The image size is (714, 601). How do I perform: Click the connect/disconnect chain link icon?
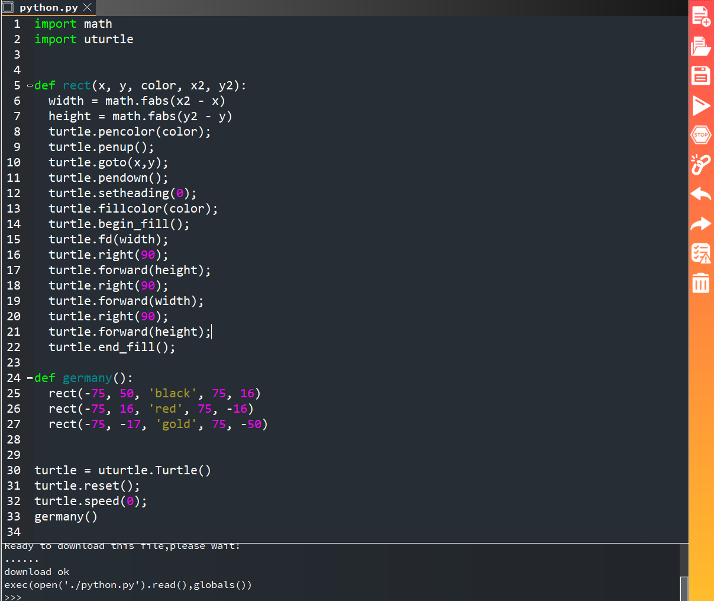pyautogui.click(x=701, y=165)
